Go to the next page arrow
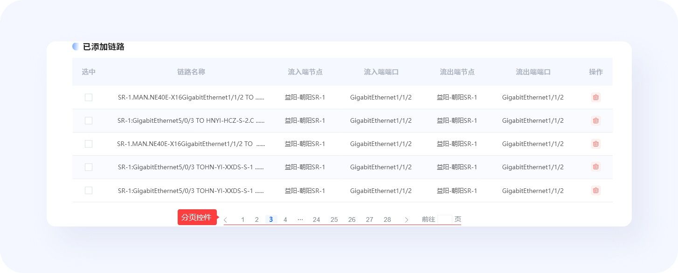678x273 pixels. (x=407, y=220)
